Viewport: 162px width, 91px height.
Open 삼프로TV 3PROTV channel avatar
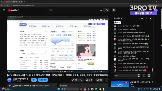tap(9, 80)
